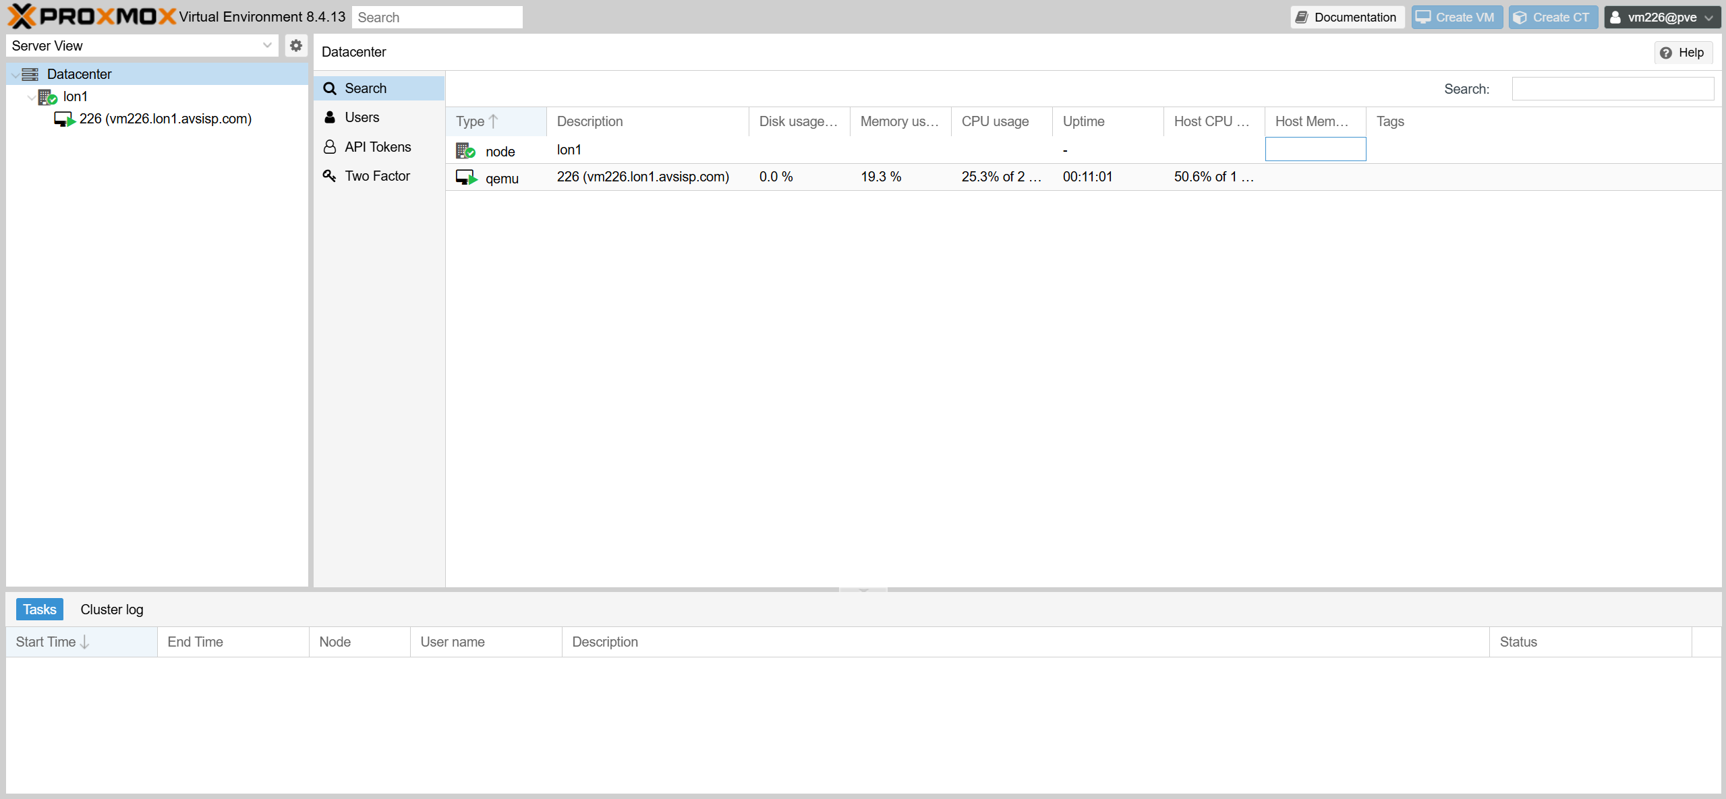Click the Memory usage column header
The height and width of the screenshot is (799, 1726).
[900, 121]
